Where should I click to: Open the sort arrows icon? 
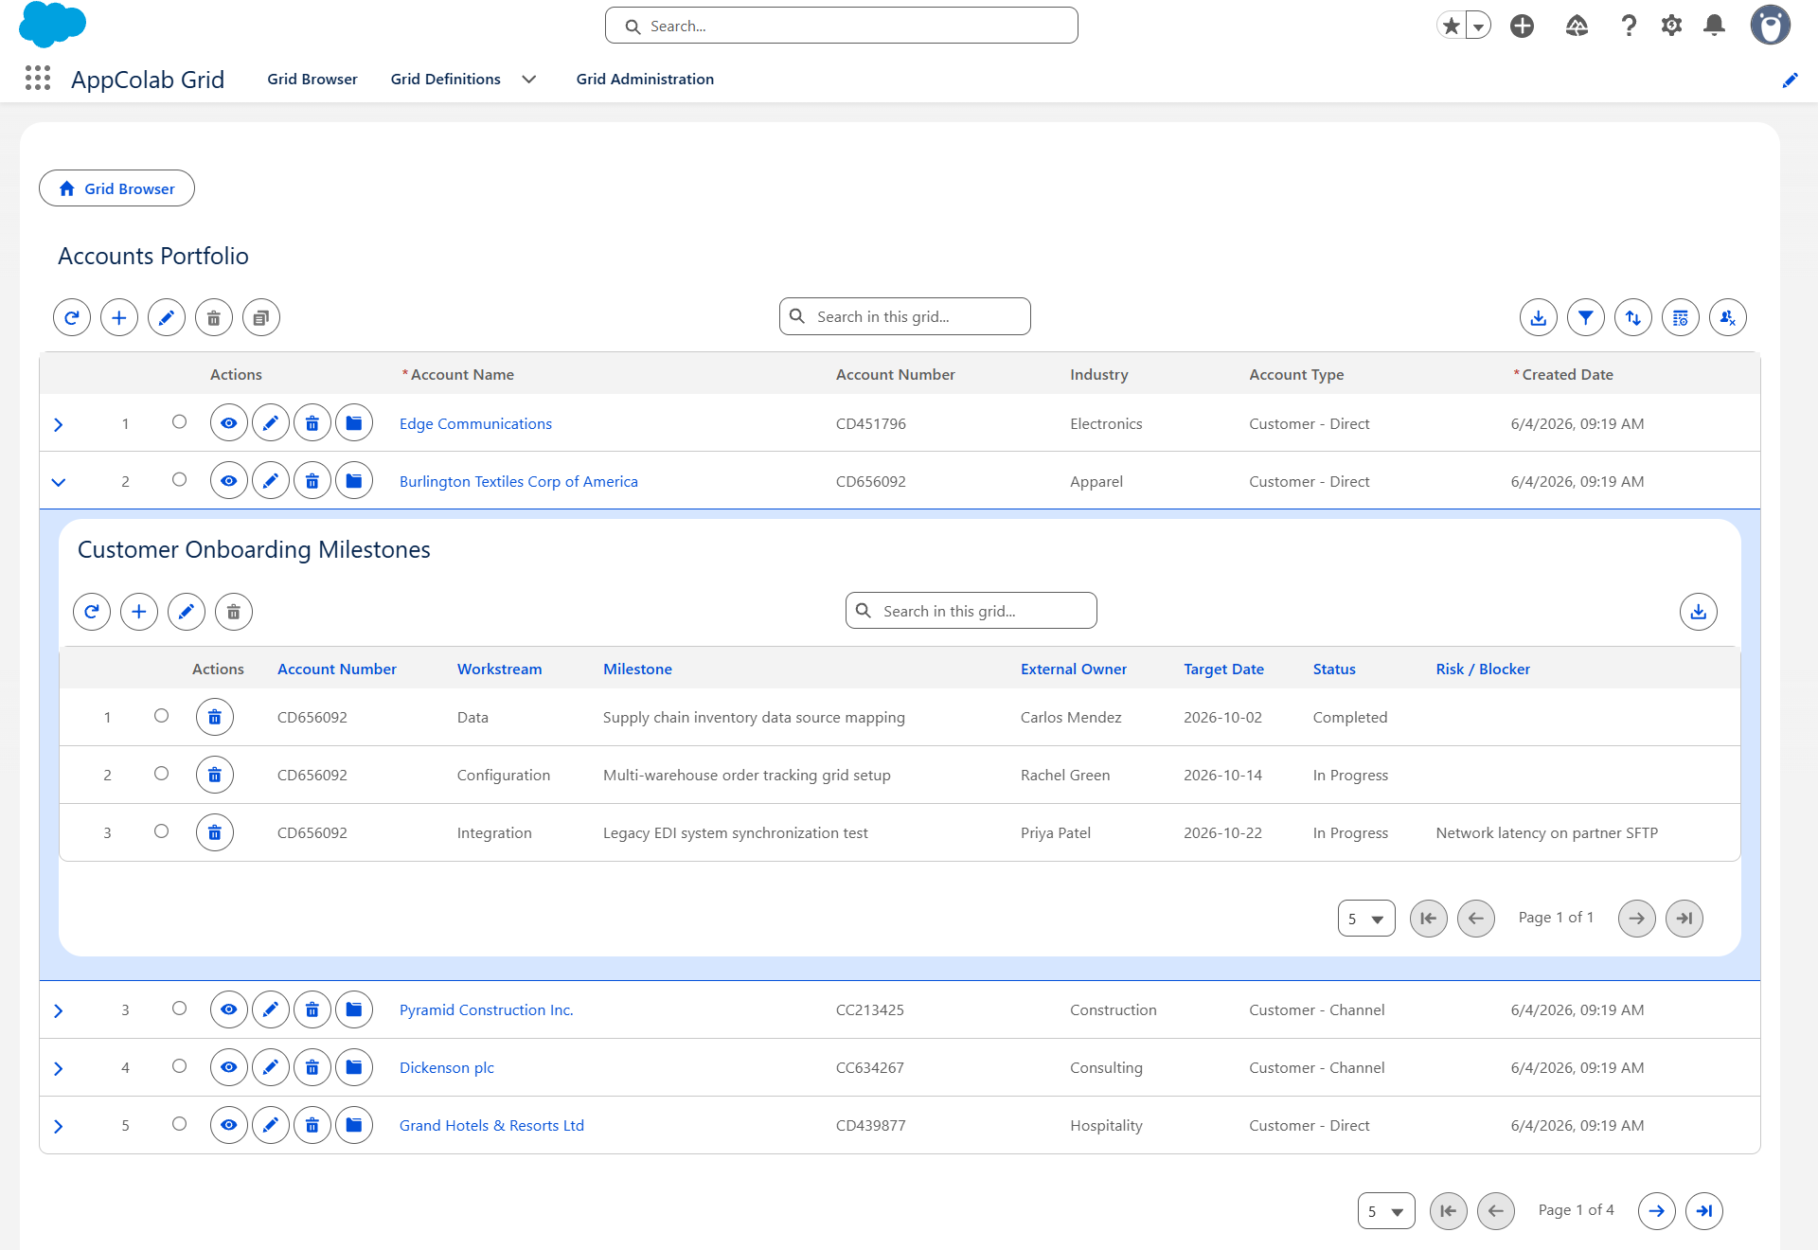point(1633,318)
